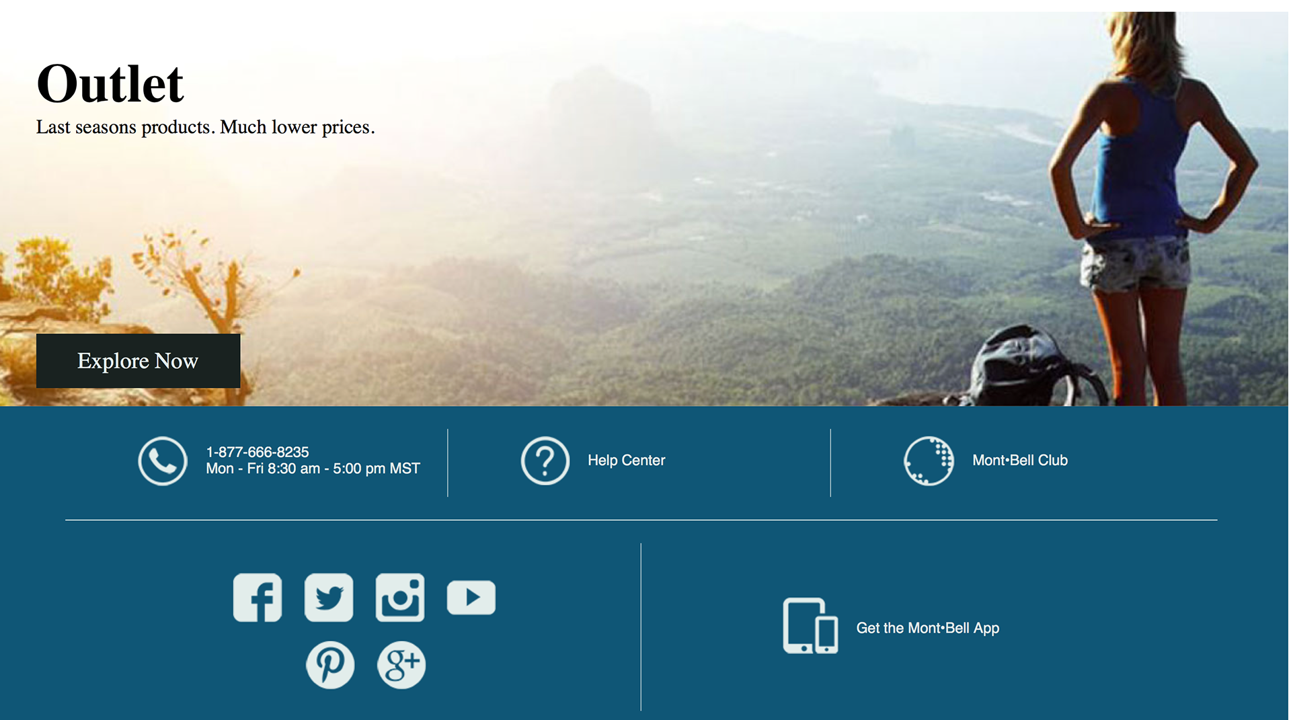This screenshot has width=1291, height=720.
Task: Click the Outlet heading
Action: 110,84
